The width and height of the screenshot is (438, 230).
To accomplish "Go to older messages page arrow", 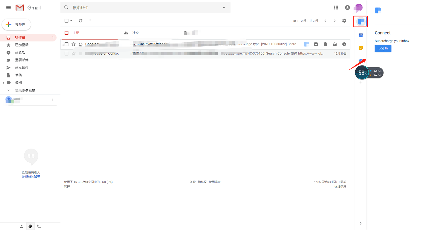I will [335, 21].
